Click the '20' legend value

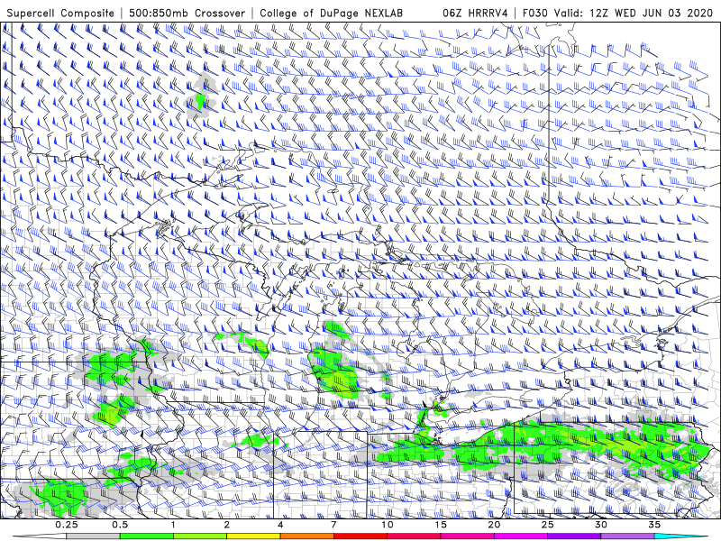pos(494,525)
